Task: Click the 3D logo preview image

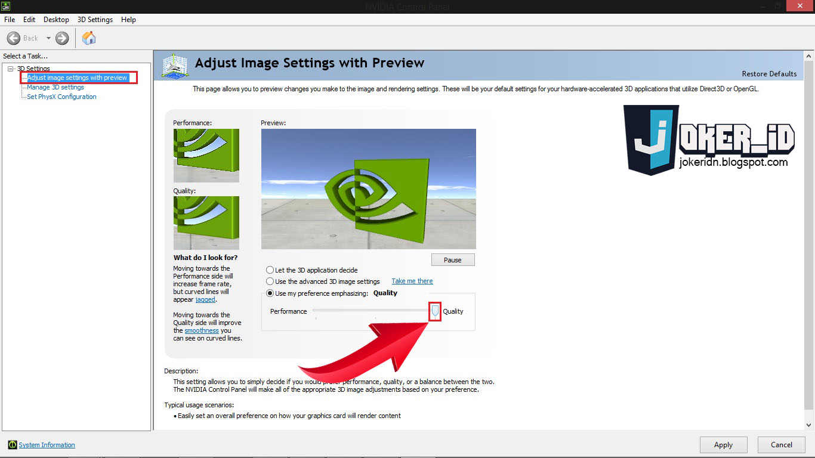Action: (x=369, y=189)
